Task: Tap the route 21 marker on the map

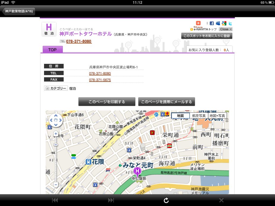Action: coord(156,115)
